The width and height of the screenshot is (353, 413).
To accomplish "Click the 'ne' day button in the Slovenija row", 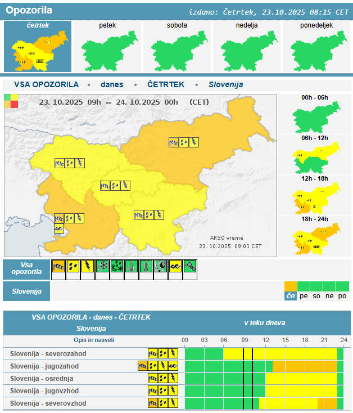I will pyautogui.click(x=329, y=296).
